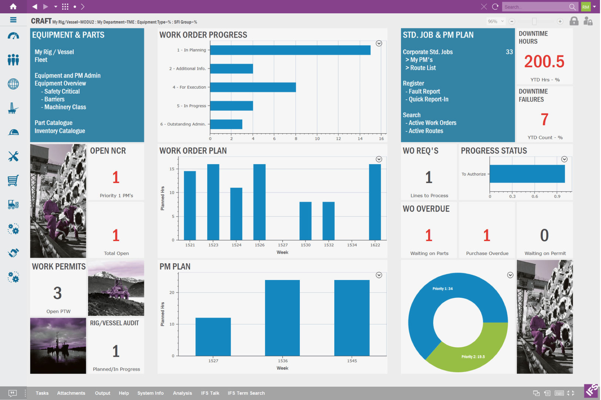Toggle the user lock icon
The height and width of the screenshot is (400, 601).
(x=588, y=21)
